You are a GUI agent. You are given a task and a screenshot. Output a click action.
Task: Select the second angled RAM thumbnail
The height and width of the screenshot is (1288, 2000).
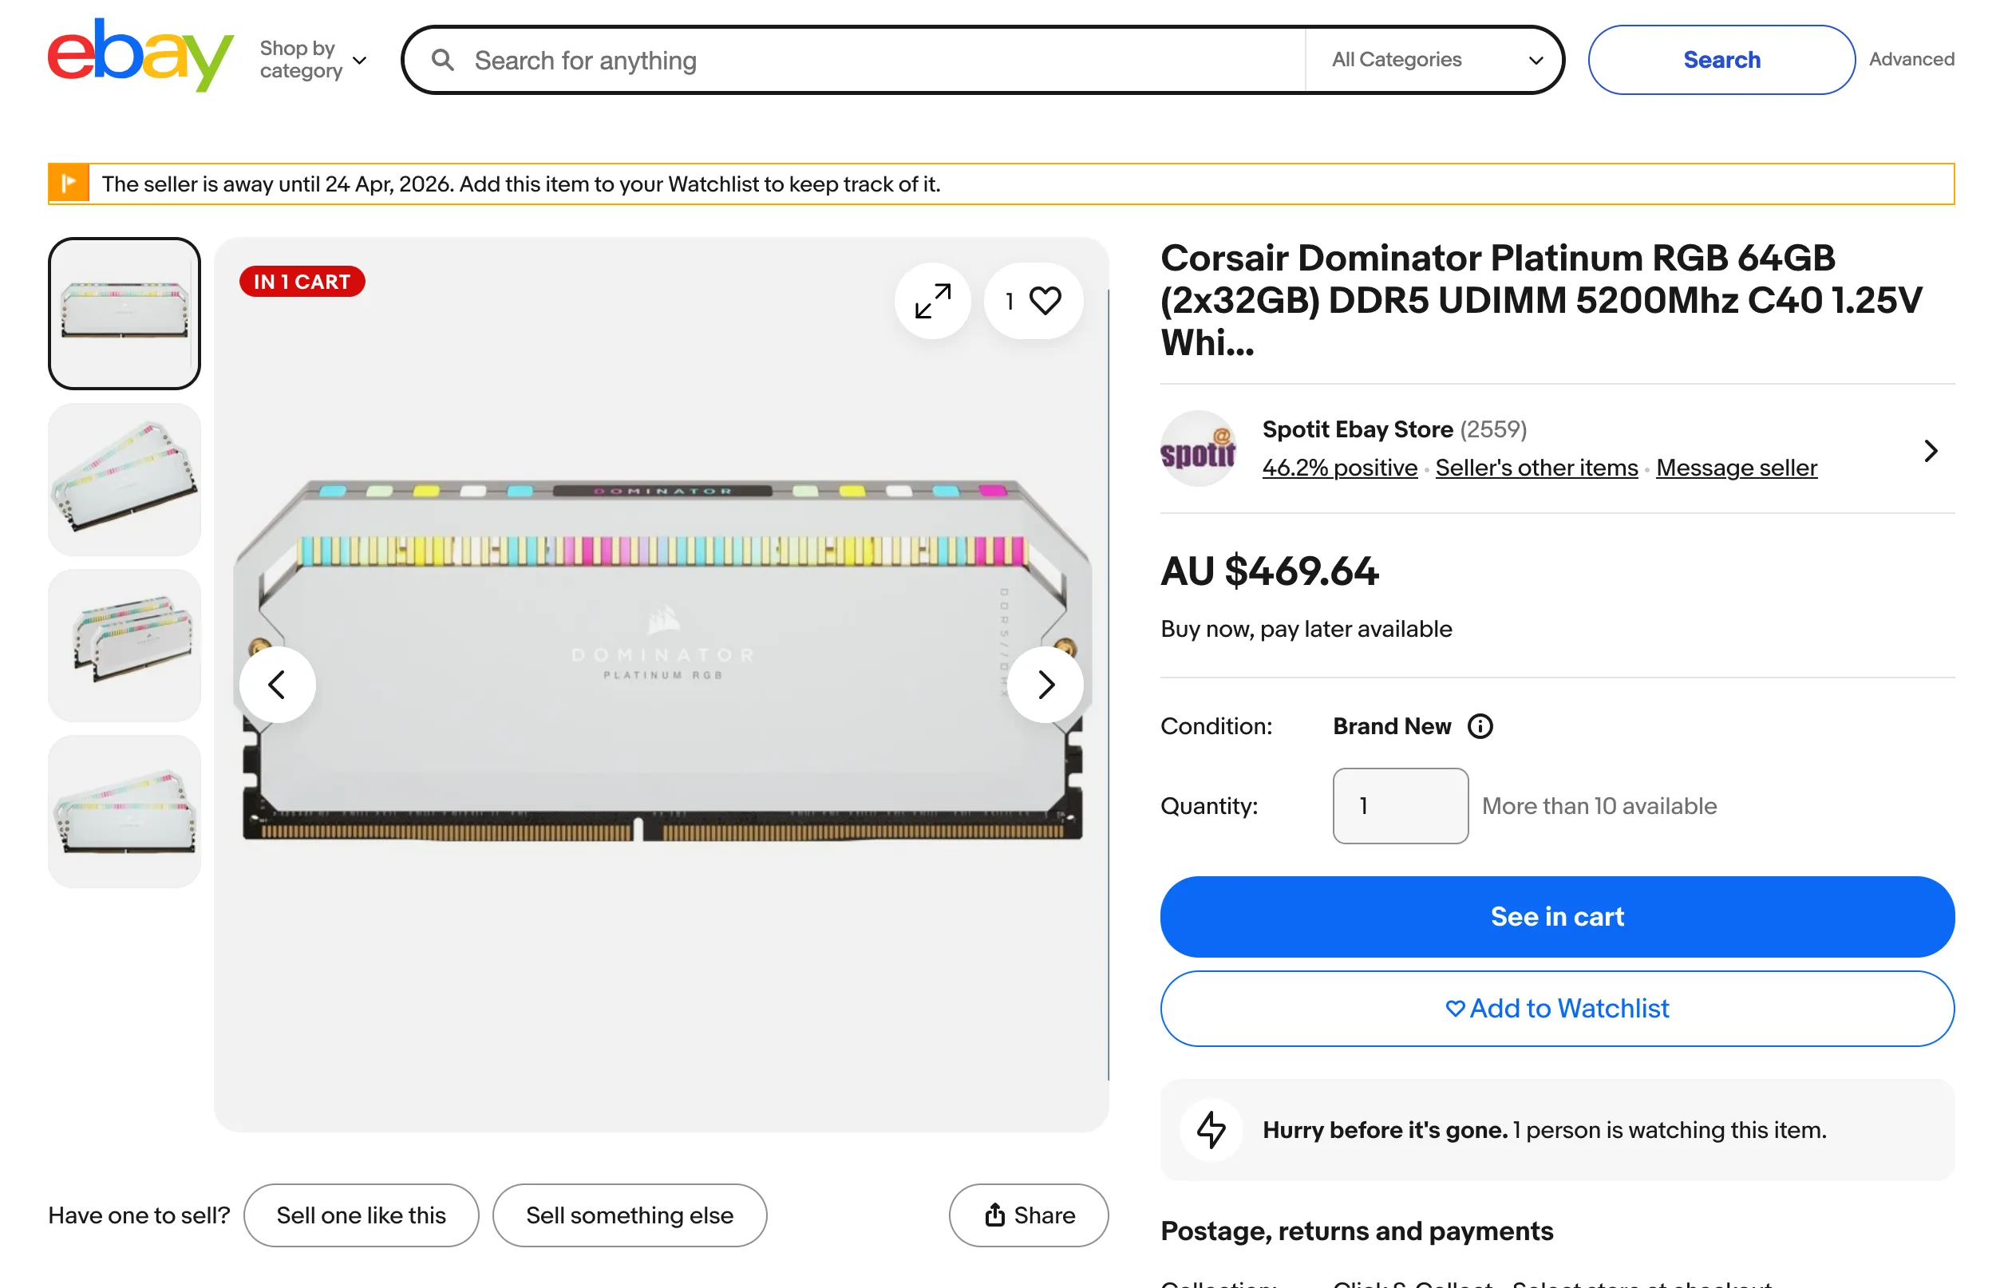124,480
